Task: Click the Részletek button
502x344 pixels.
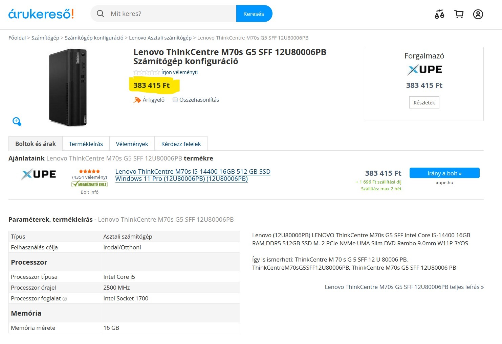Action: pos(424,102)
